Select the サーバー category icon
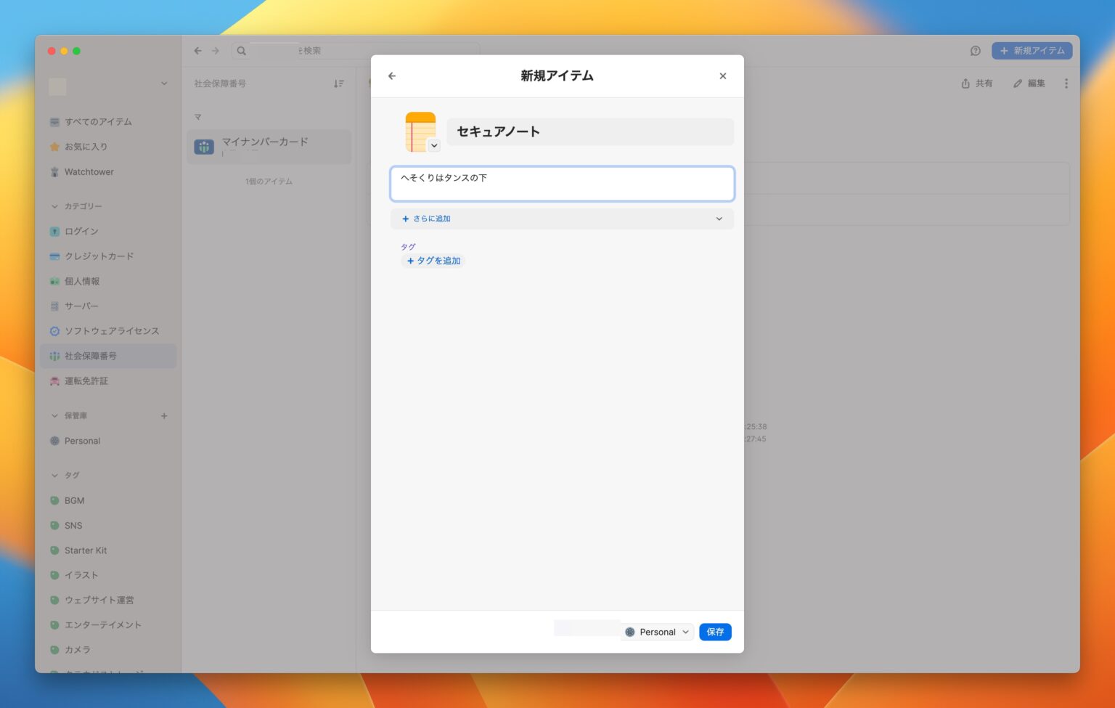Screen dimensions: 1115x708 (54, 306)
